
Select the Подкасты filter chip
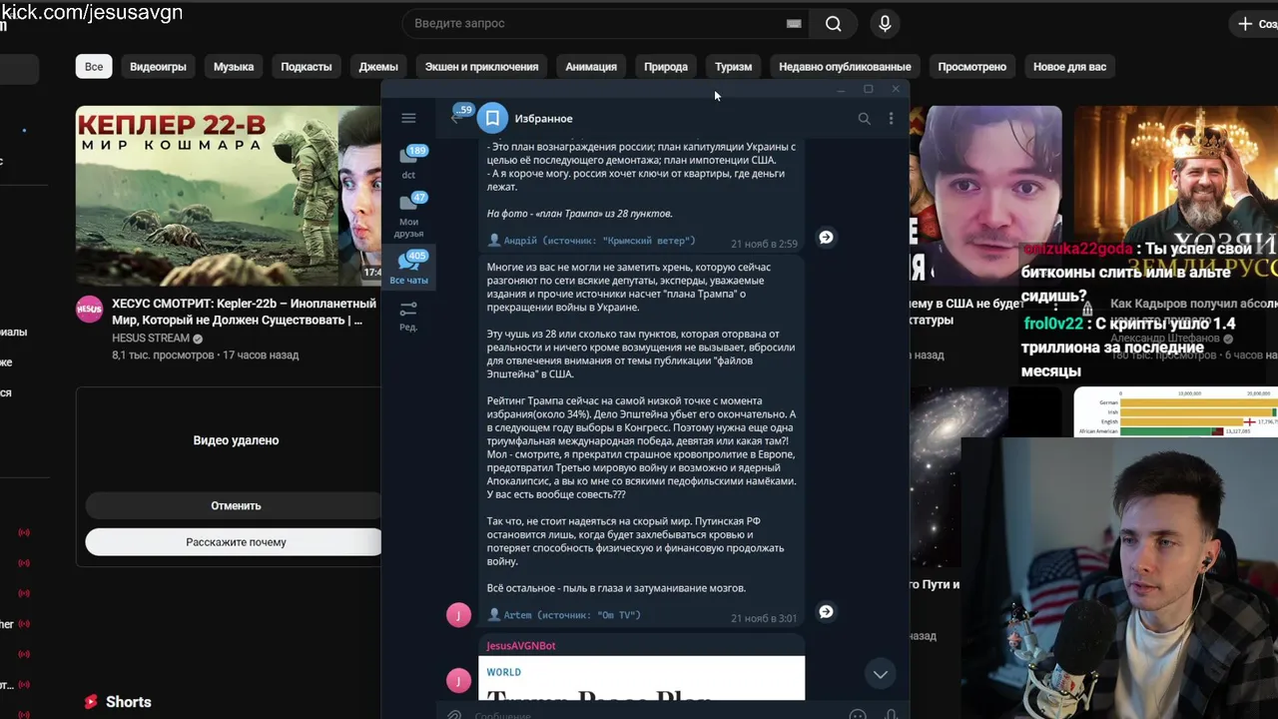[x=307, y=67]
